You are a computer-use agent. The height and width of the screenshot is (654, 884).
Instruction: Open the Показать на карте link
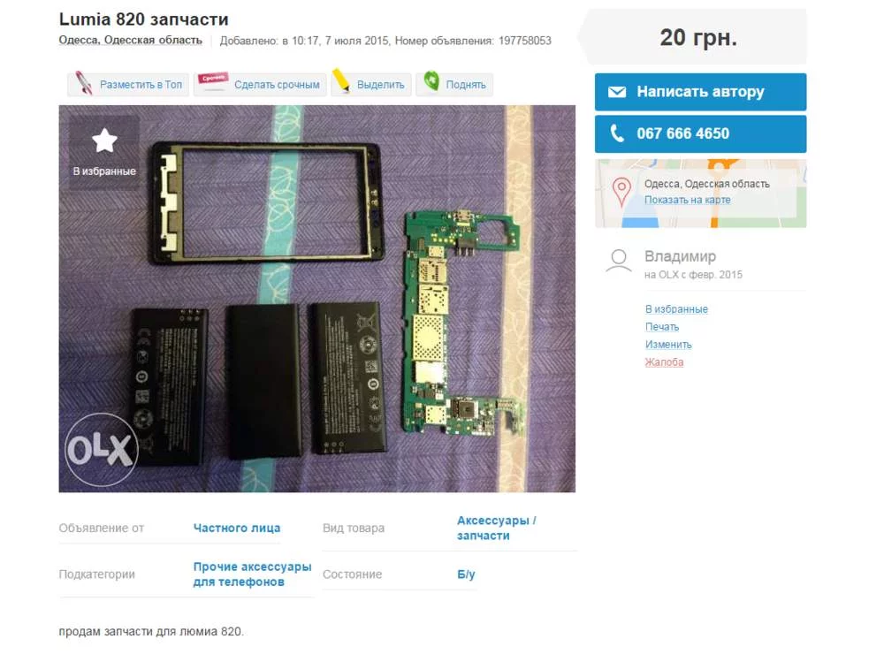(x=687, y=200)
